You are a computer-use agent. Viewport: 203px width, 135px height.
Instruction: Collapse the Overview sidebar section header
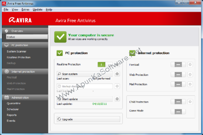coord(25,31)
